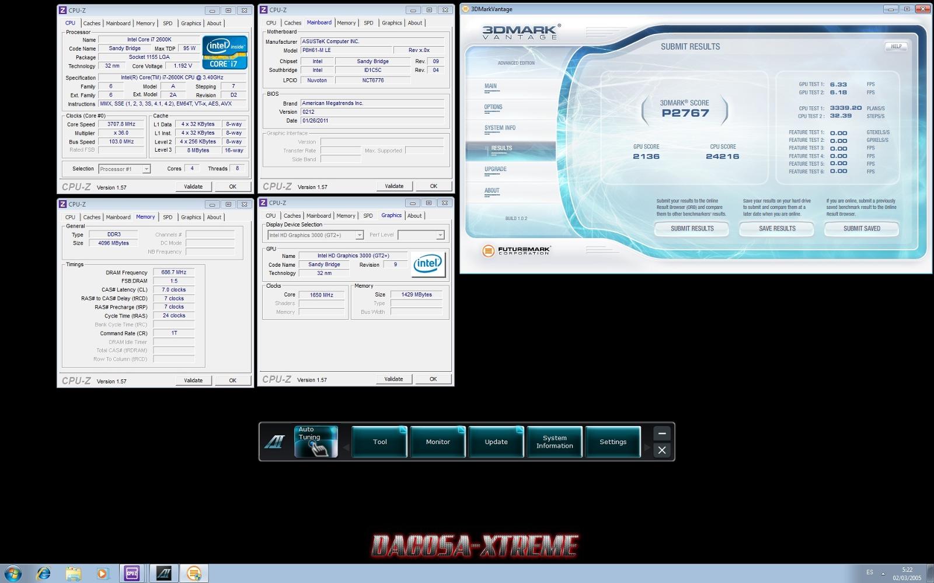Image resolution: width=934 pixels, height=583 pixels.
Task: Click the Auto Tuning icon in AI Suite
Action: tap(316, 441)
